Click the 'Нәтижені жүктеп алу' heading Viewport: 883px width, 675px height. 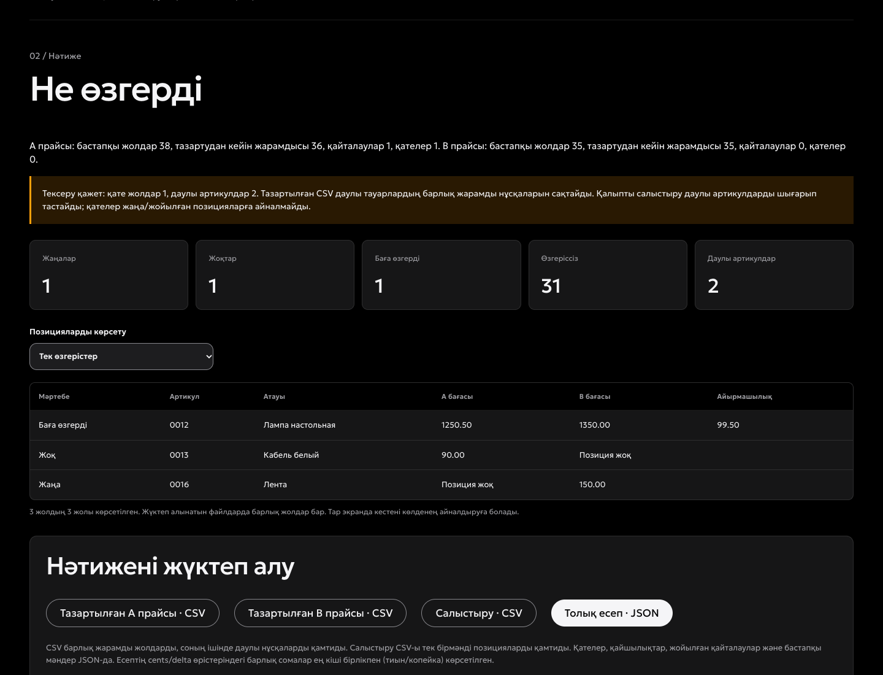[x=170, y=567]
